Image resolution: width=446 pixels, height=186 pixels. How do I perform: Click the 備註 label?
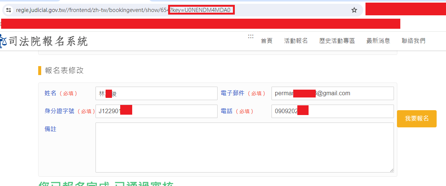click(51, 129)
